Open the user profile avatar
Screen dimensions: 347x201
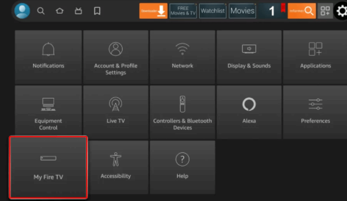point(22,11)
